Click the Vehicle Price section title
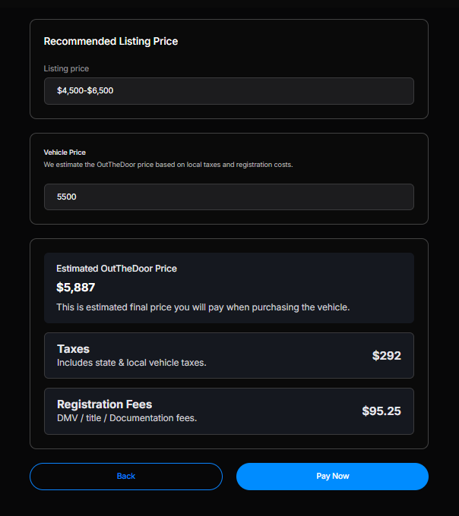The height and width of the screenshot is (516, 459). pos(65,153)
